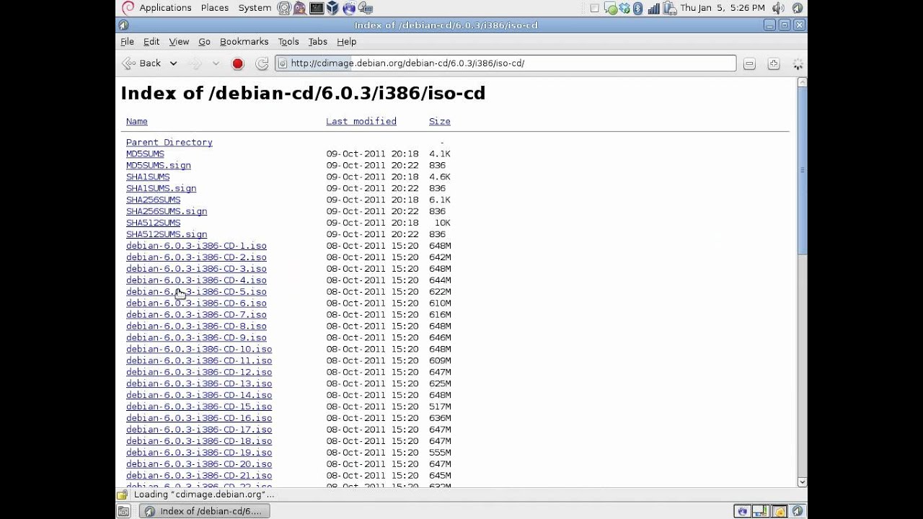Sort listing by Name column header
The image size is (923, 519).
point(136,121)
